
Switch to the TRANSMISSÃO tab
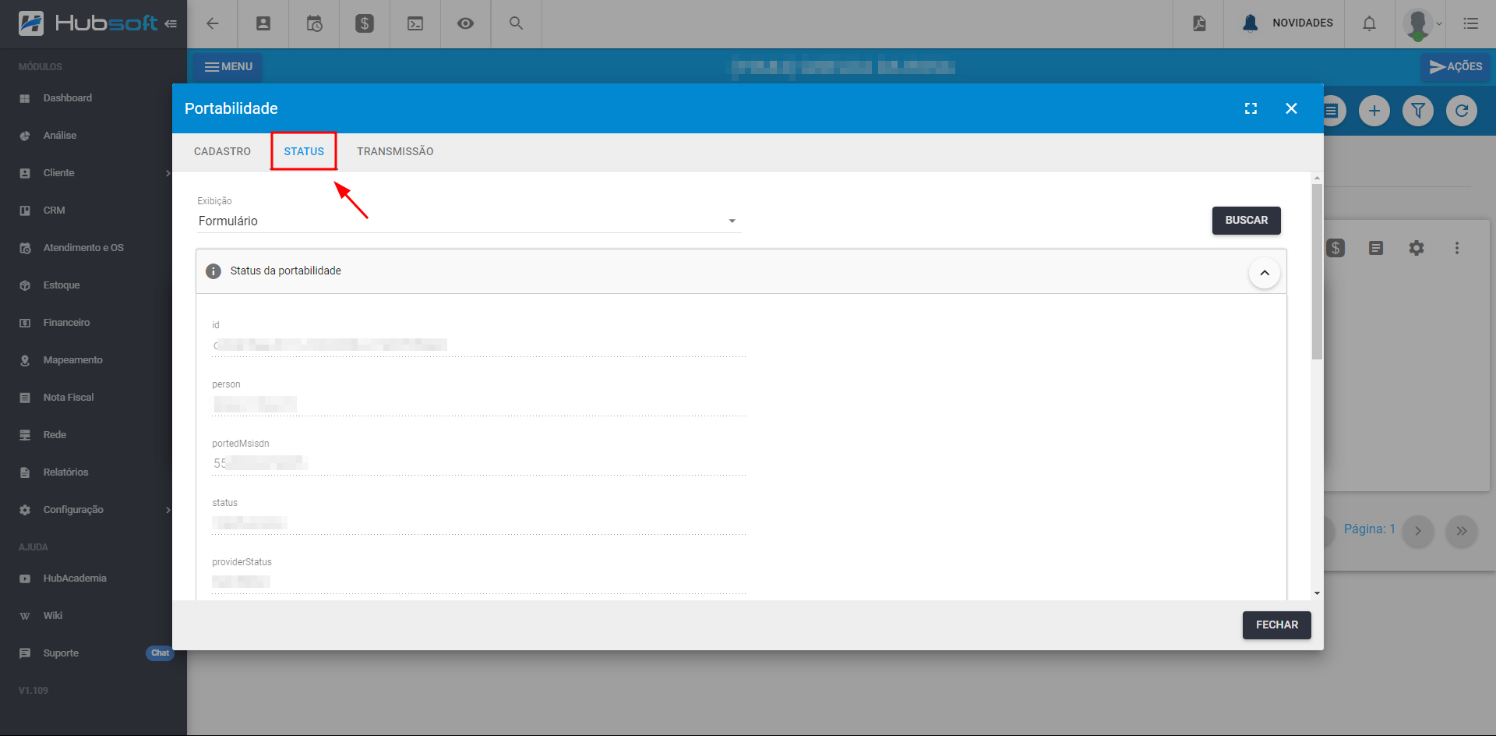[395, 151]
